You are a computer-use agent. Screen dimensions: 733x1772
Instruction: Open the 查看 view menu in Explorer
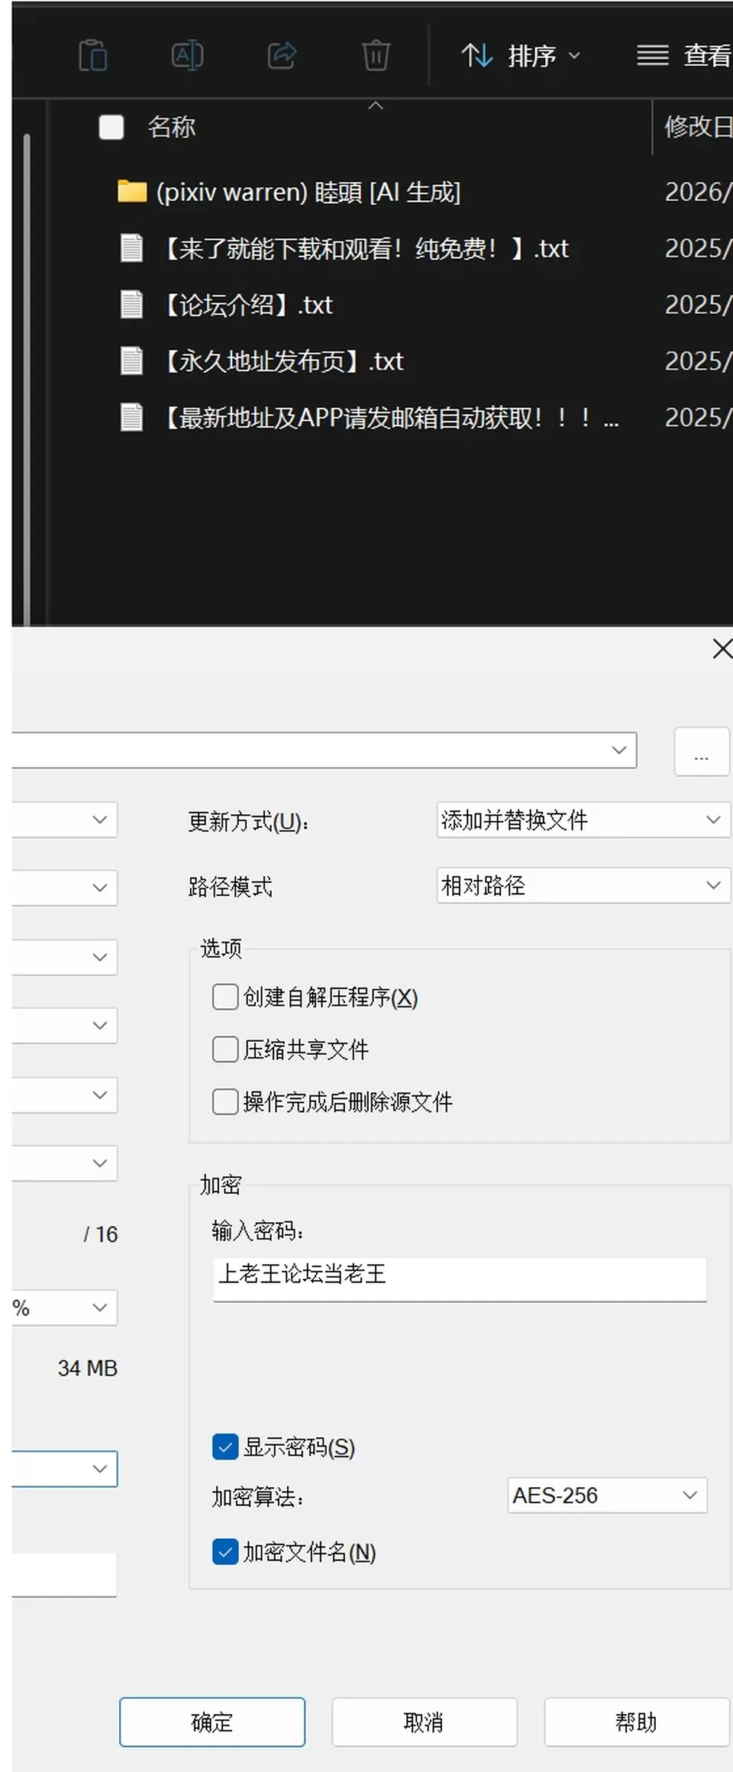point(684,56)
